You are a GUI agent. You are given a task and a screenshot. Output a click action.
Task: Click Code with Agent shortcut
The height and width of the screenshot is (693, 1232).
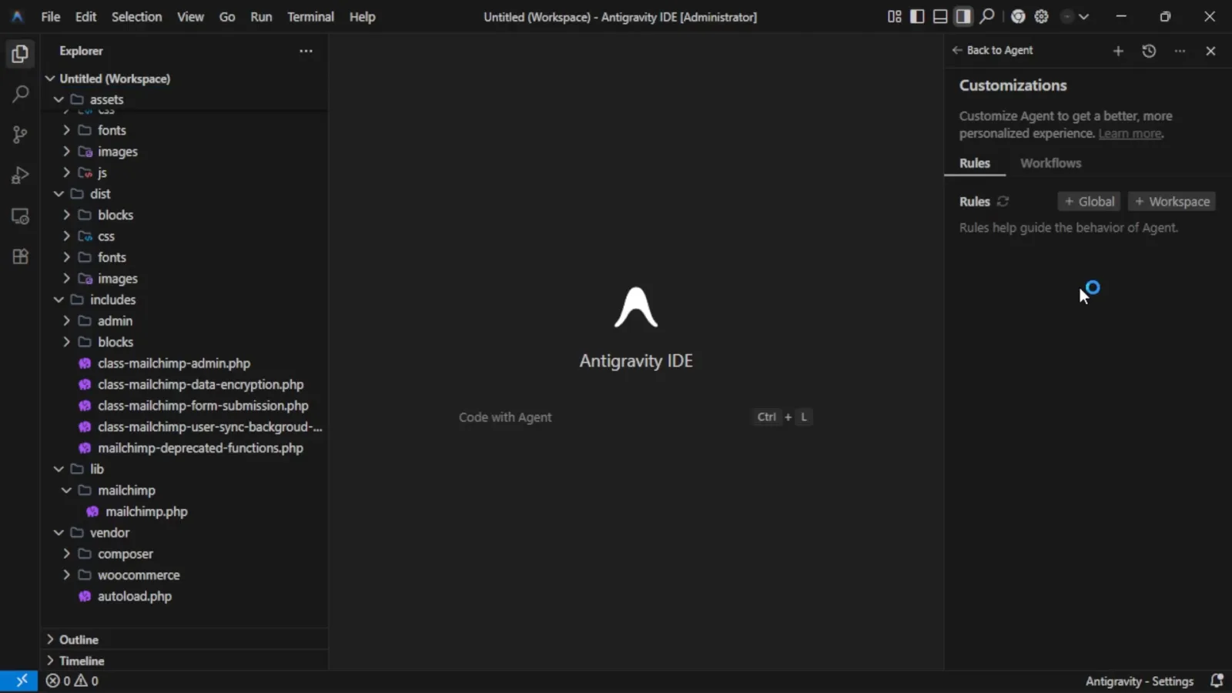pyautogui.click(x=505, y=417)
